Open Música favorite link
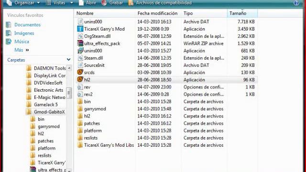The image size is (306, 172). pos(22,42)
